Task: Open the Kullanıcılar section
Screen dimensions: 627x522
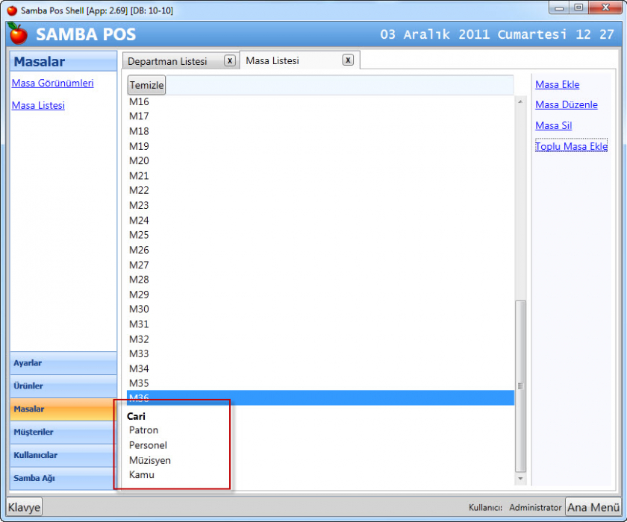Action: coord(63,455)
